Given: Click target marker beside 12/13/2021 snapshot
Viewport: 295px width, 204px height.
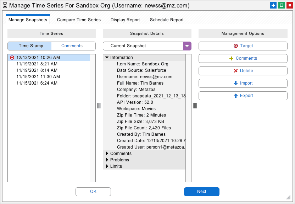Looking at the screenshot, I should coord(12,58).
